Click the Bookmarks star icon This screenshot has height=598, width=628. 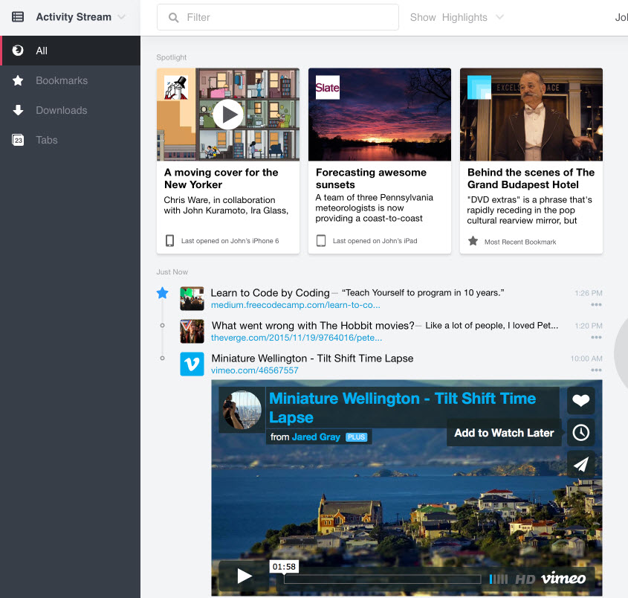click(x=18, y=80)
